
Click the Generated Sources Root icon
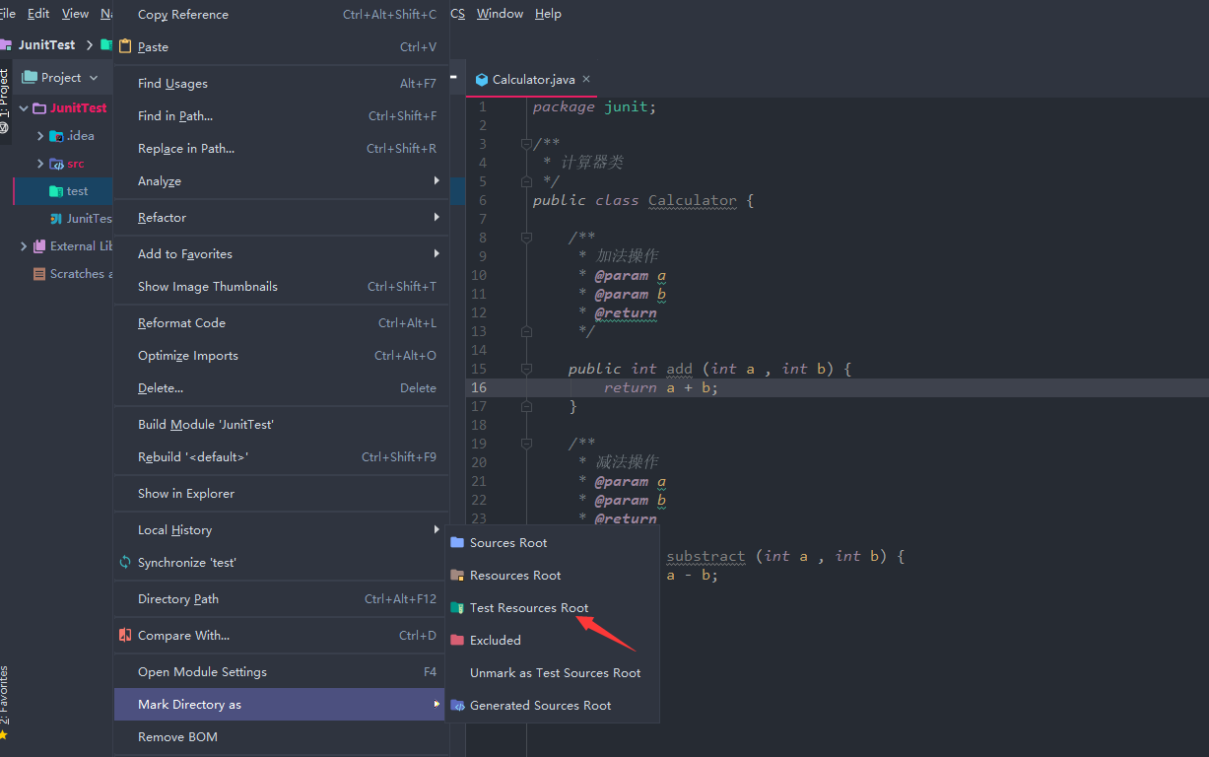click(457, 705)
